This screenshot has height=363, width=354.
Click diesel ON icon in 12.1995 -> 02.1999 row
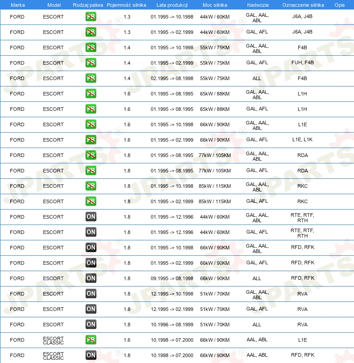[x=91, y=309]
